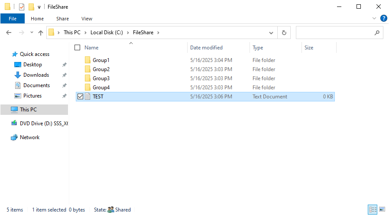Refresh the FileShare folder view
389x215 pixels.
[x=284, y=33]
